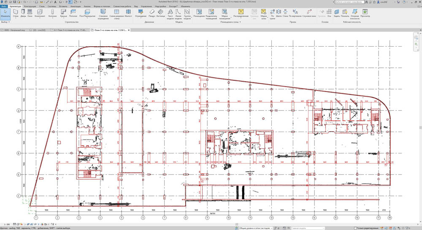Click the Save icon in quick access toolbar
The height and width of the screenshot is (230, 422).
(14, 2)
